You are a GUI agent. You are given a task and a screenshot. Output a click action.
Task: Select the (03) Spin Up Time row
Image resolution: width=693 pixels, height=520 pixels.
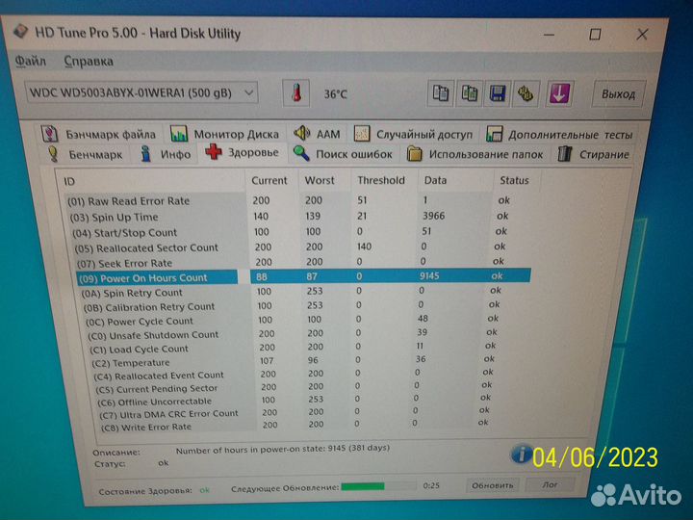tap(290, 217)
